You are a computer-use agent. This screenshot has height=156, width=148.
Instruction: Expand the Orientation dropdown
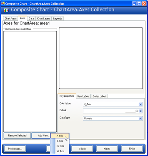pyautogui.click(x=140, y=104)
